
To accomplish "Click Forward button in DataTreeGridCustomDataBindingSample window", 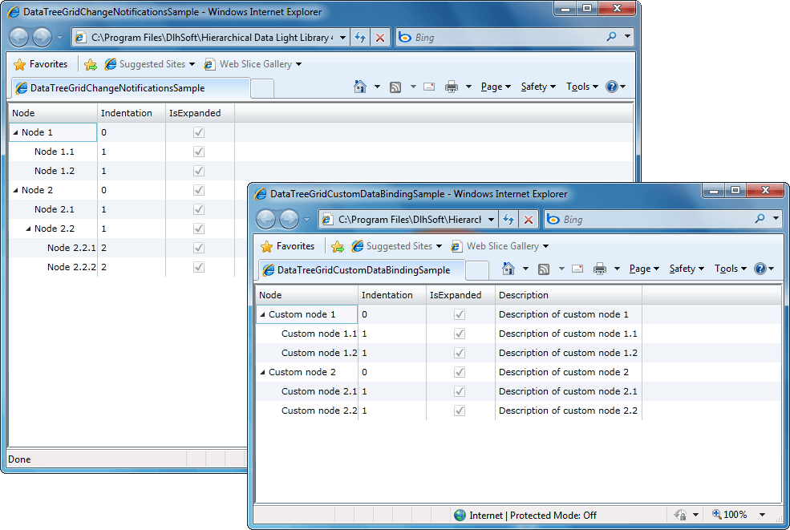I will (x=290, y=219).
